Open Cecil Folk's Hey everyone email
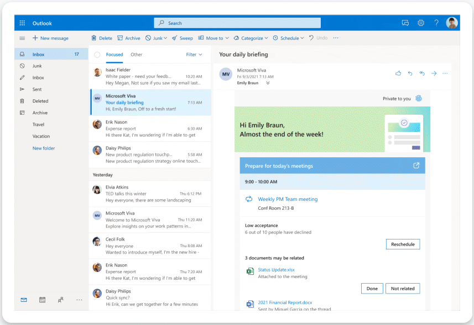The image size is (474, 325). [x=150, y=246]
